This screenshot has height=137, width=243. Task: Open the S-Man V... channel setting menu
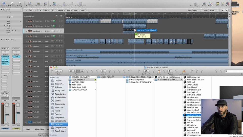coord(5,49)
